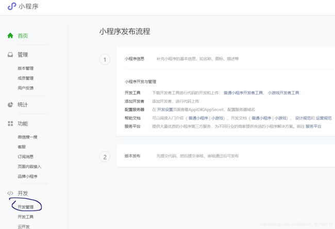
Task: Open 开发管理 in the sidebar
Action: tap(26, 207)
